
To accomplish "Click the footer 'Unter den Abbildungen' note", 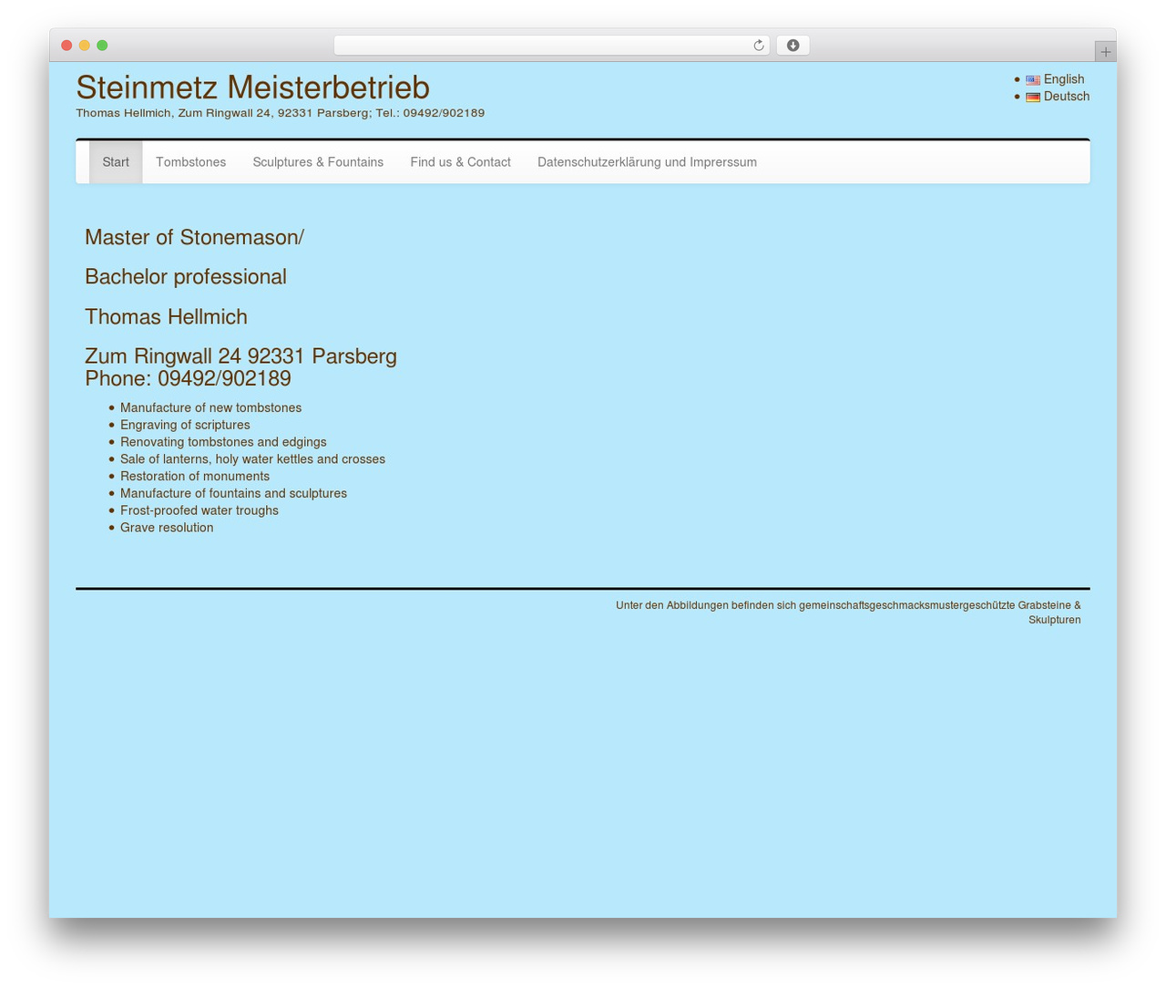I will click(x=848, y=612).
